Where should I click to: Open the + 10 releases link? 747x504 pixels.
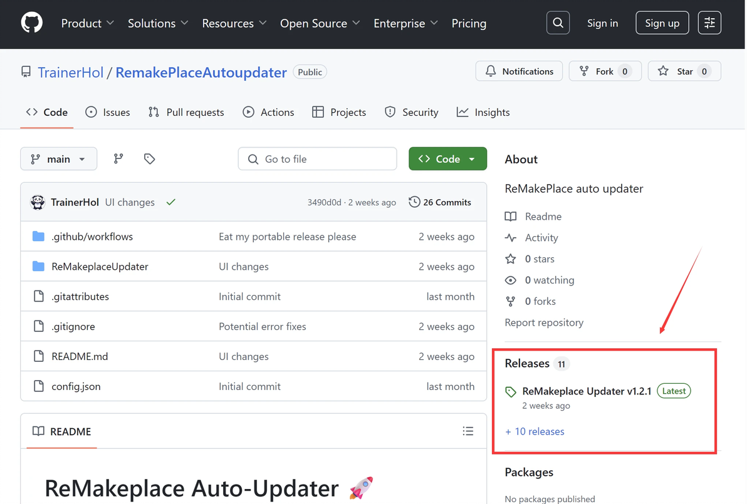point(535,431)
